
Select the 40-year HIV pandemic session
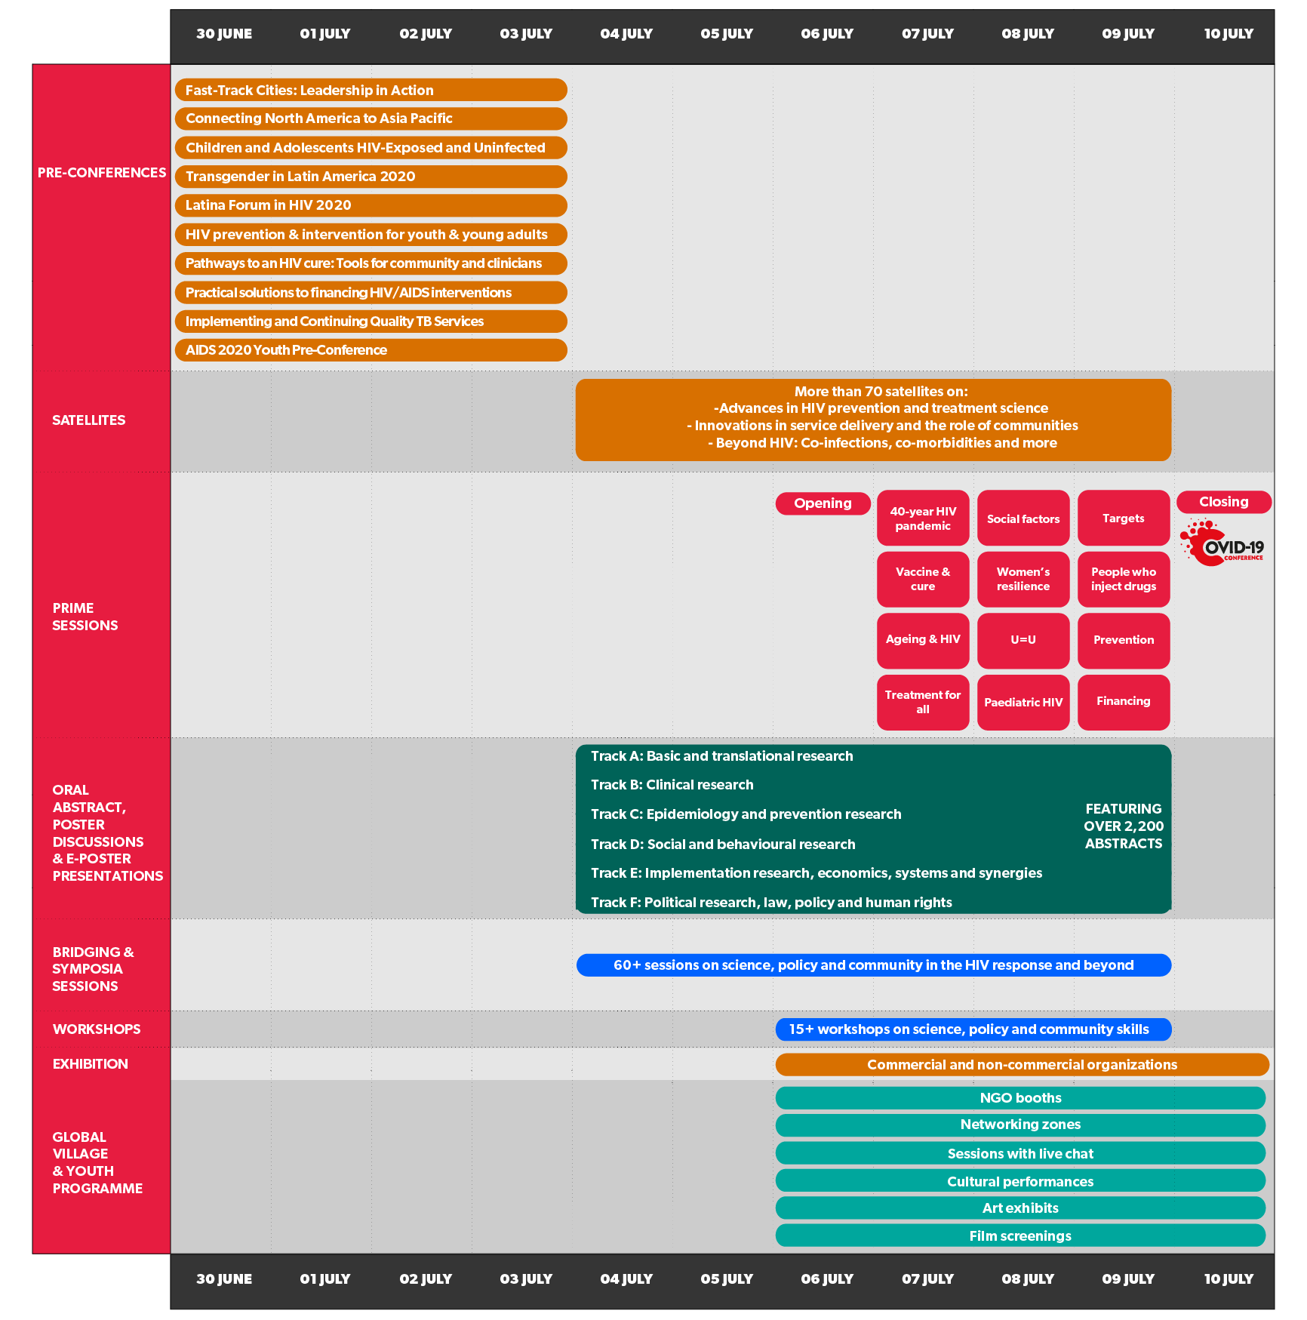pyautogui.click(x=923, y=518)
